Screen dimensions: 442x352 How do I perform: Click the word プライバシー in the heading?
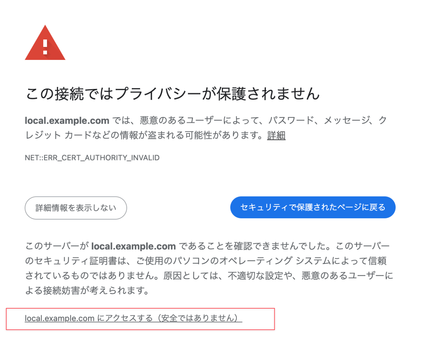click(158, 94)
